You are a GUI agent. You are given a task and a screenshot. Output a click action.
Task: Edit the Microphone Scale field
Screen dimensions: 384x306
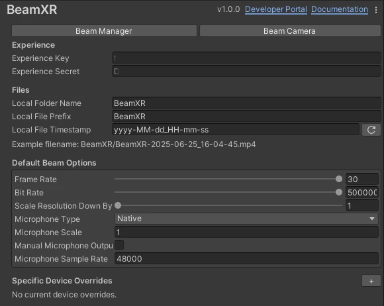246,232
